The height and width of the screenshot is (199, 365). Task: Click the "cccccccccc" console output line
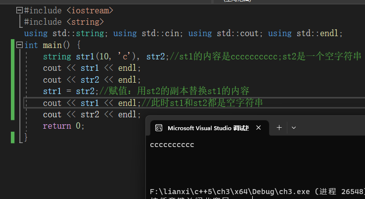172,145
